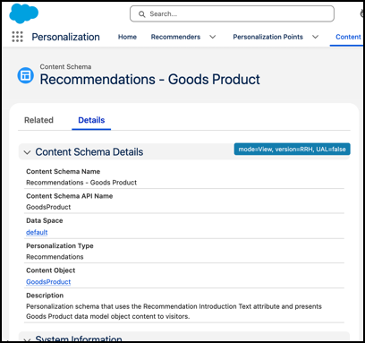The image size is (365, 343).
Task: Go to the Home nav tab
Action: click(x=127, y=37)
